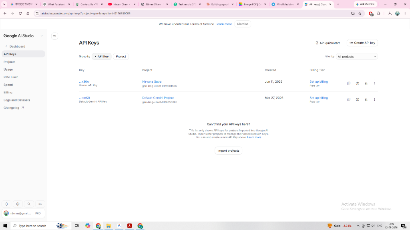The image size is (410, 230).
Task: Set up billing for Default Gemini Project
Action: click(x=318, y=98)
